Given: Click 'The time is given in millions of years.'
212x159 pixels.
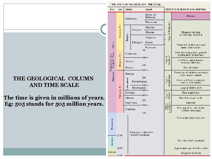Looking at the screenshot, I should (54, 98).
